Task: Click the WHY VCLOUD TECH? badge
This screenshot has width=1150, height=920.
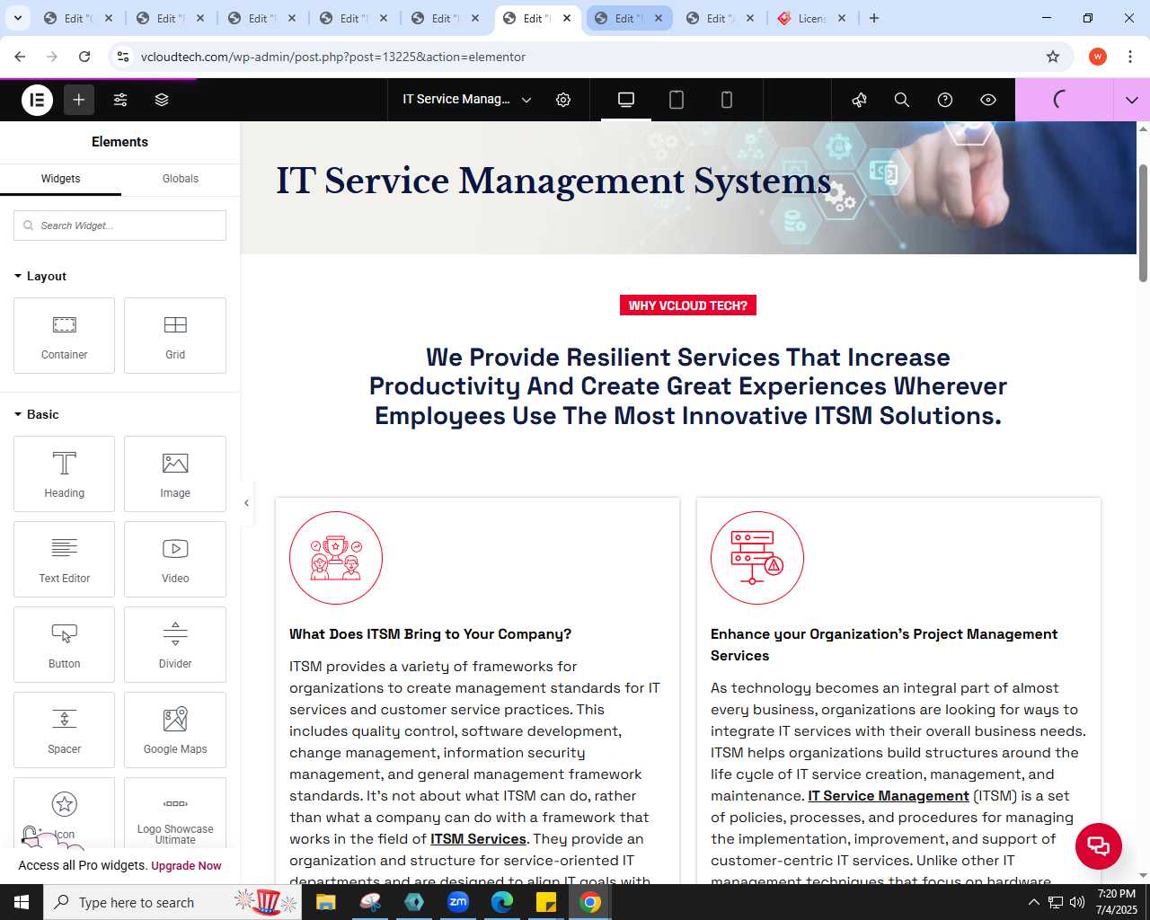Action: click(x=688, y=305)
